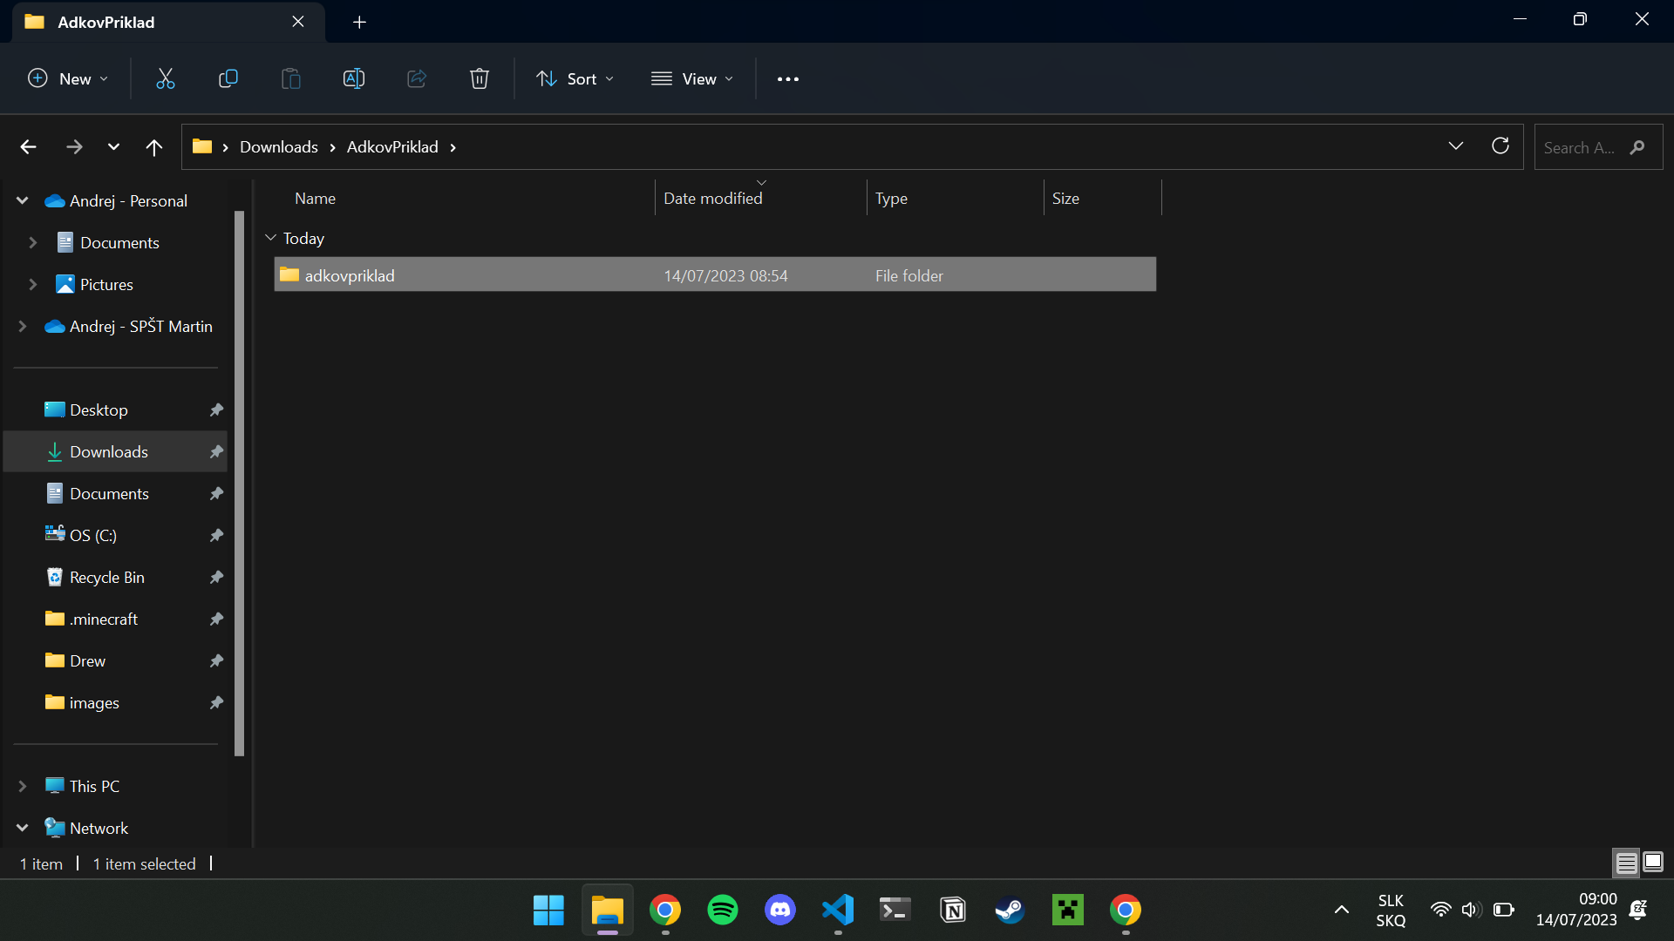Click the Share icon
The image size is (1674, 941).
416,78
